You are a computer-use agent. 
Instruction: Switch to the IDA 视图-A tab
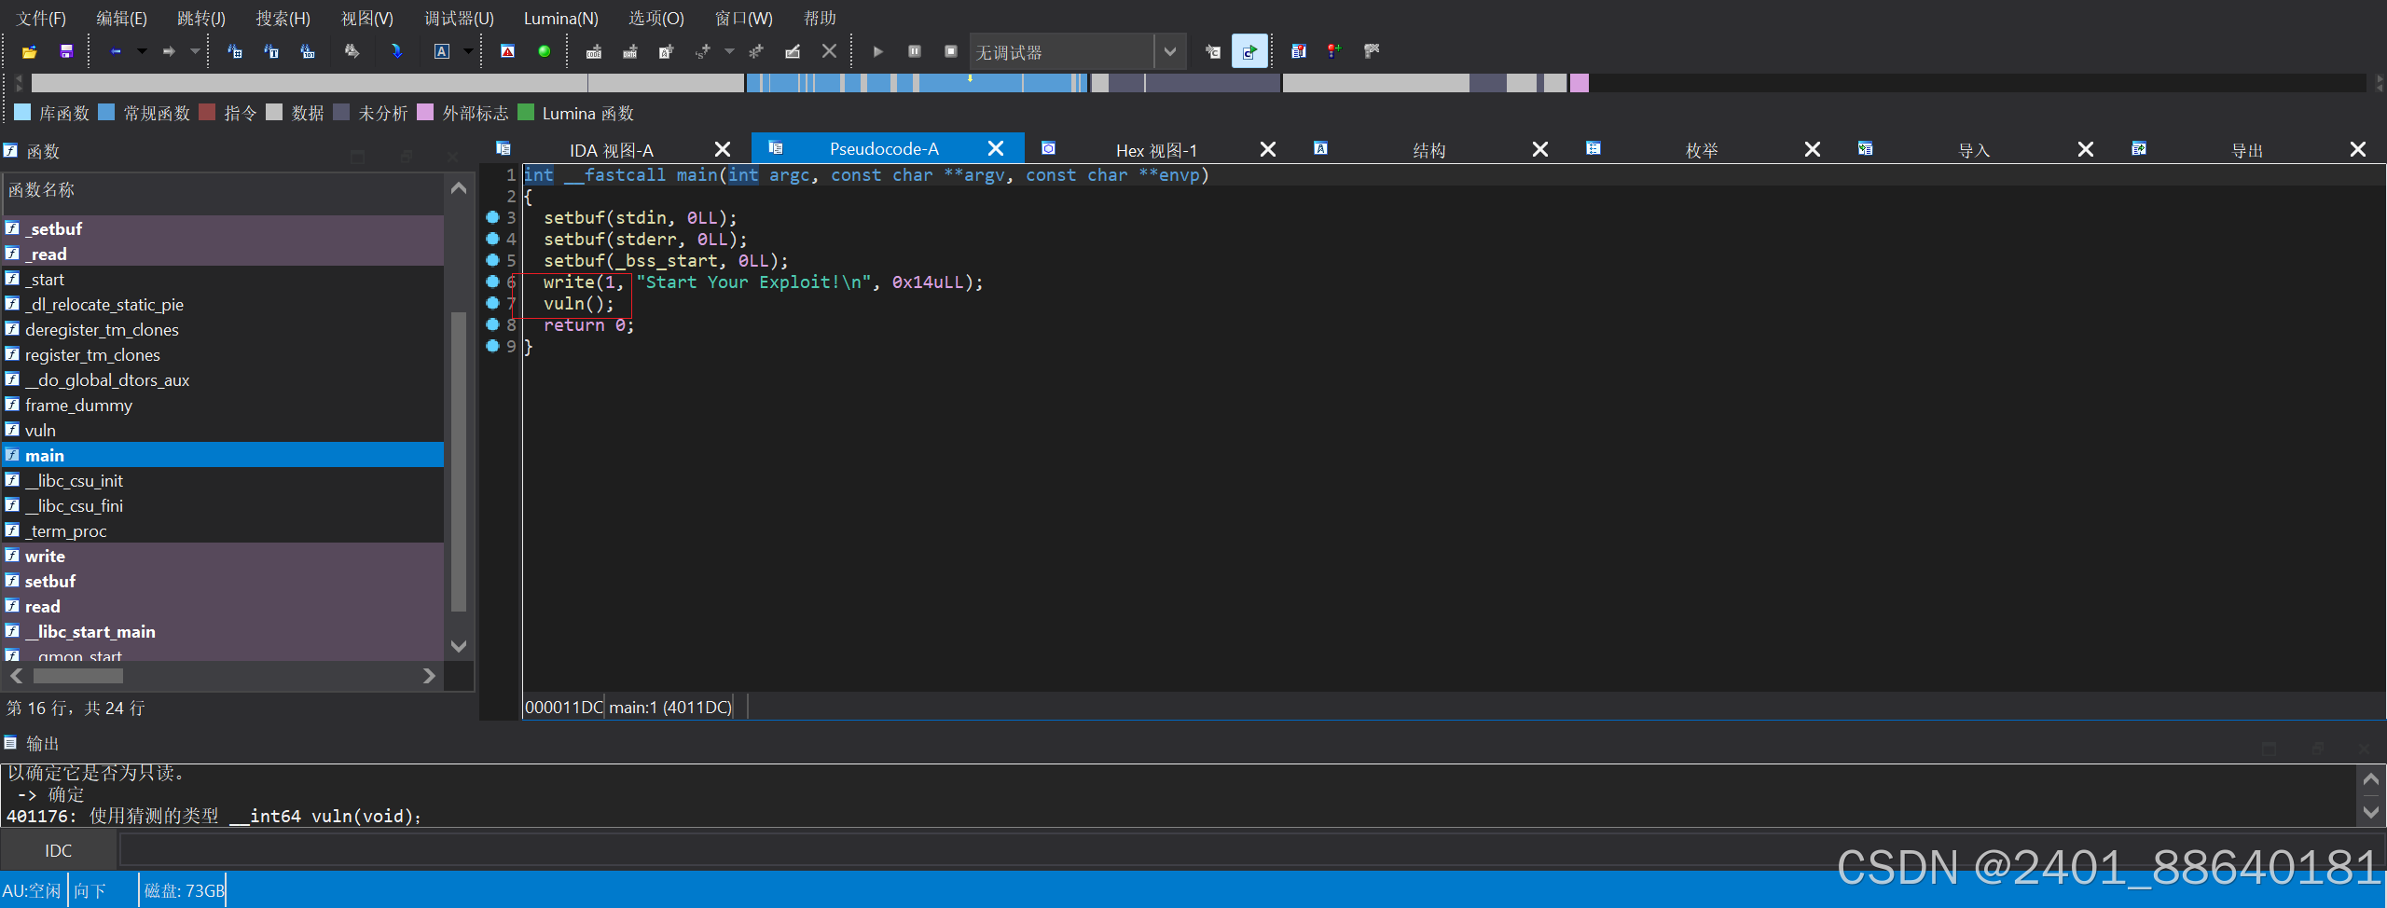611,150
